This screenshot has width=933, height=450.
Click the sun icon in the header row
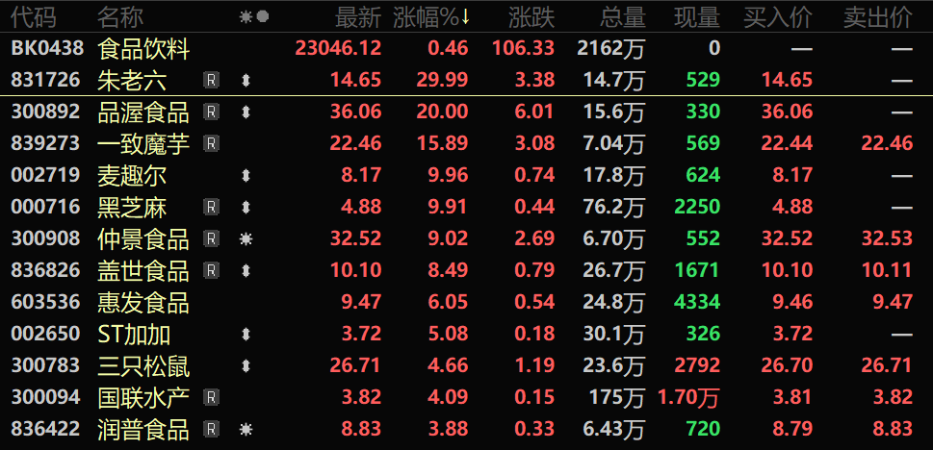pos(246,18)
